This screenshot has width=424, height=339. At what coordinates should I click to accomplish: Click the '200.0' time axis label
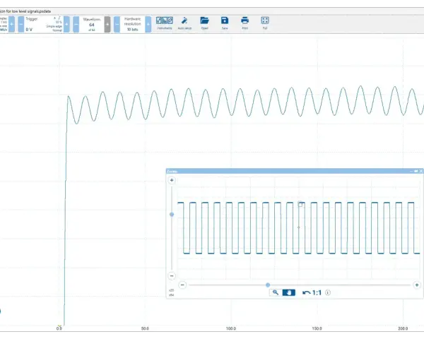coord(403,328)
